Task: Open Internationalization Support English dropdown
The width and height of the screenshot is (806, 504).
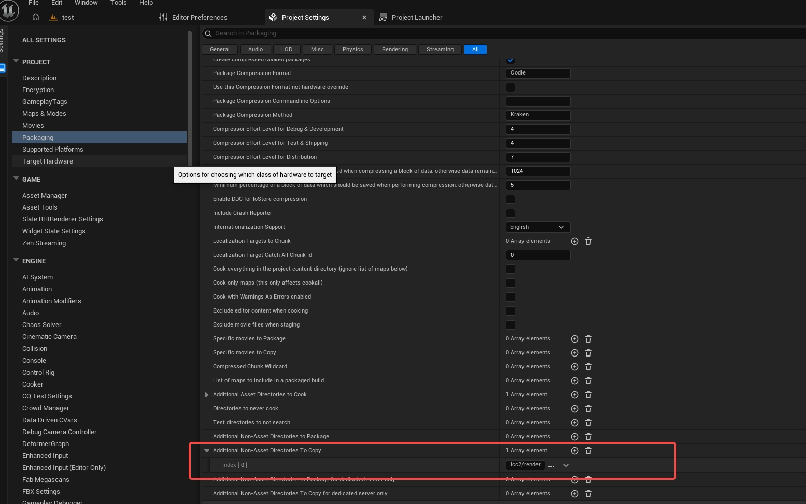Action: coord(538,227)
